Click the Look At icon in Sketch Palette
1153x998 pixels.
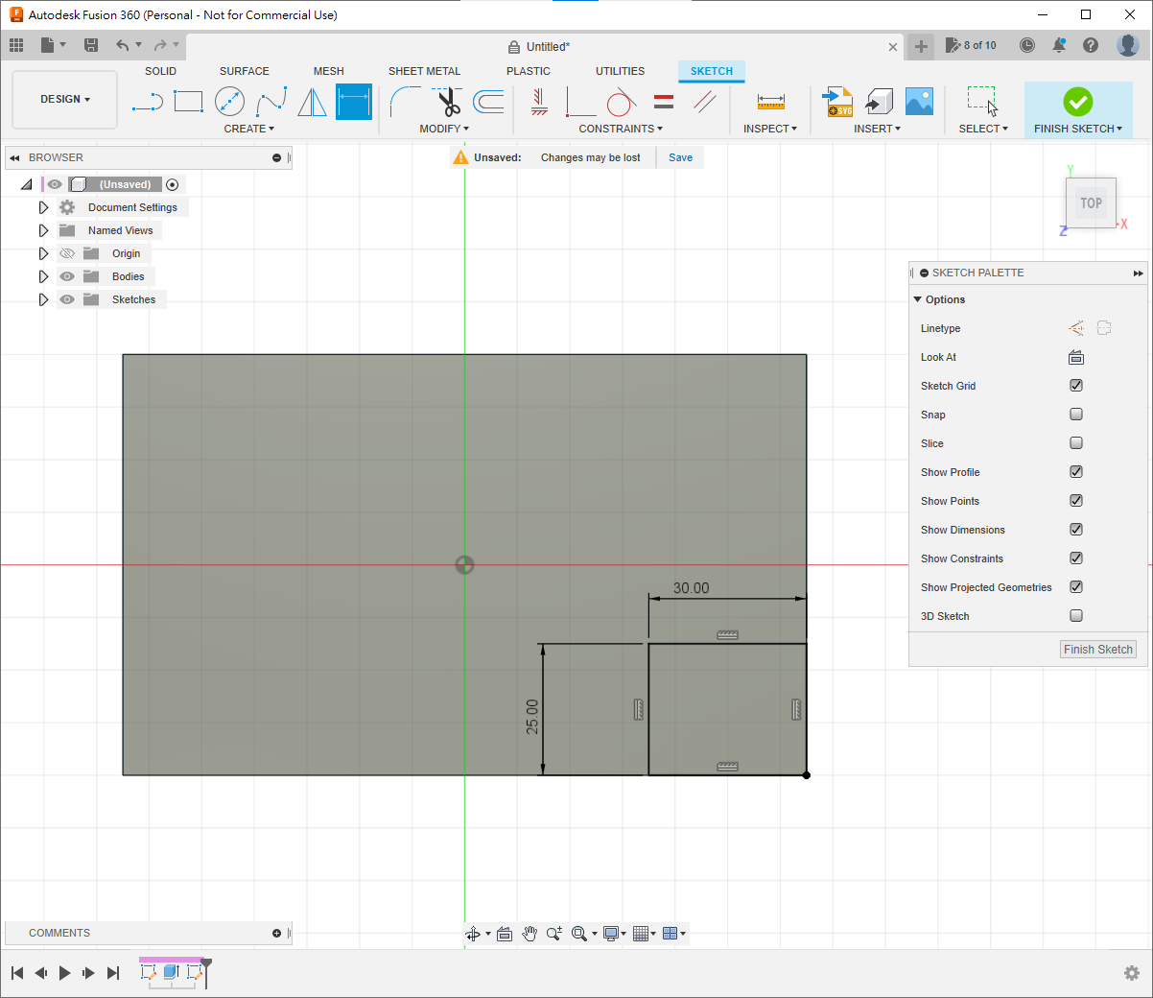pyautogui.click(x=1076, y=357)
